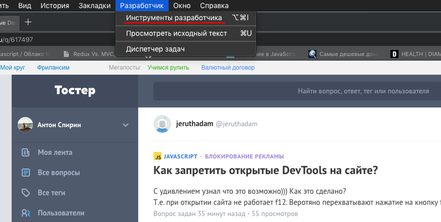
Task: Open Учимся рулить megapost link
Action: point(168,68)
